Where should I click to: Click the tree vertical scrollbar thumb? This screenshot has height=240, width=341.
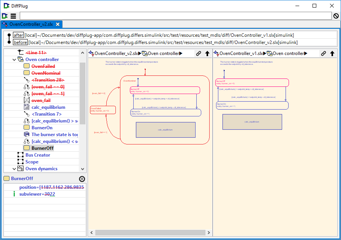82,93
